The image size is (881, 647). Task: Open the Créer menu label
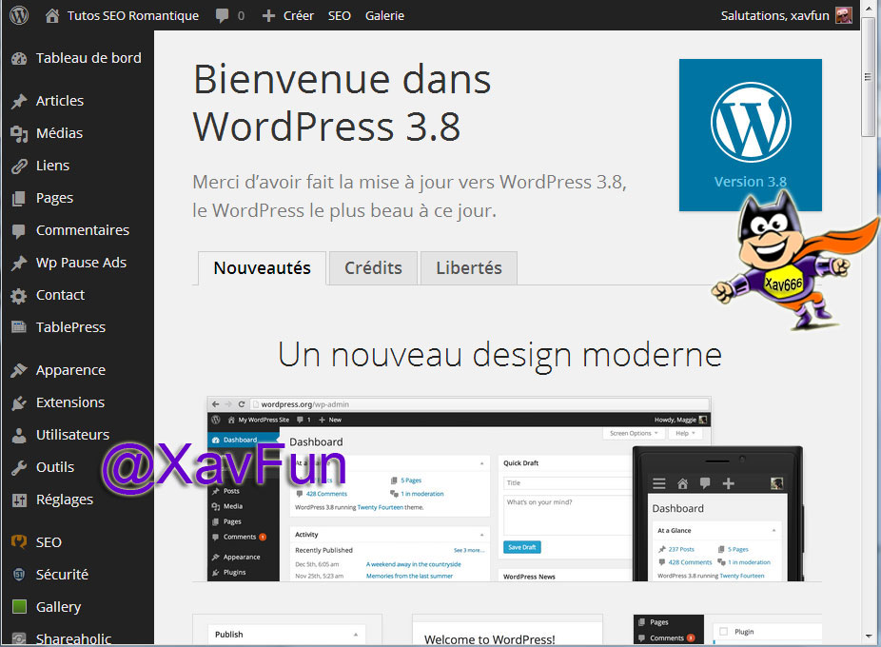[299, 16]
